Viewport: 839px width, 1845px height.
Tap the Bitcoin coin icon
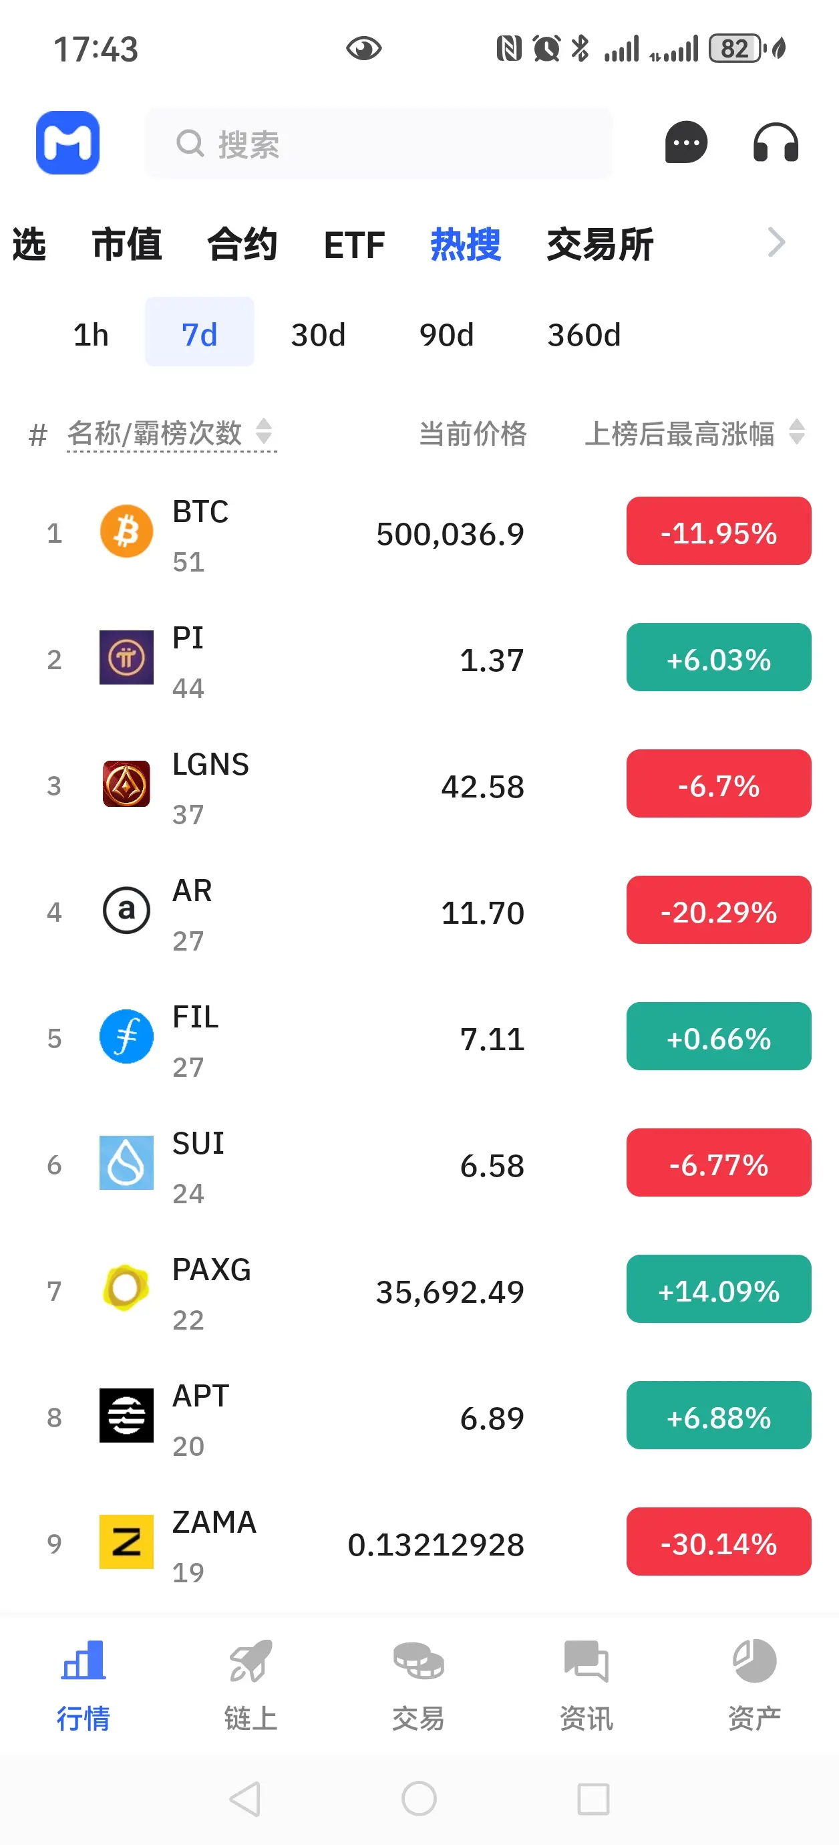[127, 532]
